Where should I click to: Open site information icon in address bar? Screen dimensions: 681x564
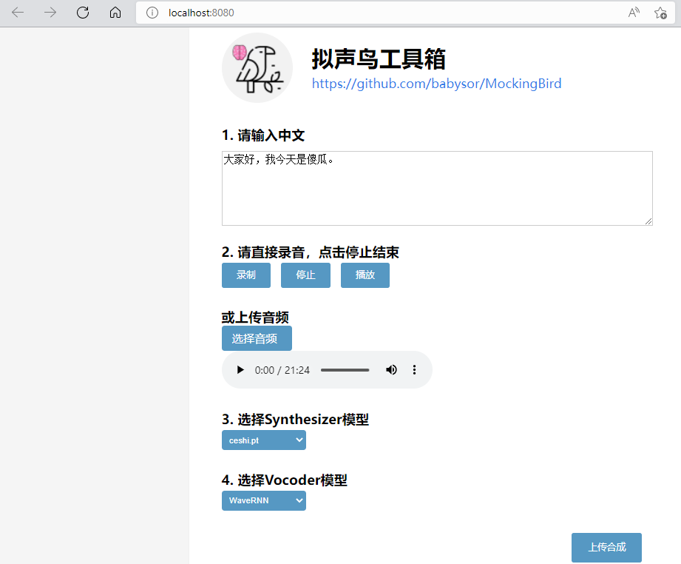coord(152,13)
